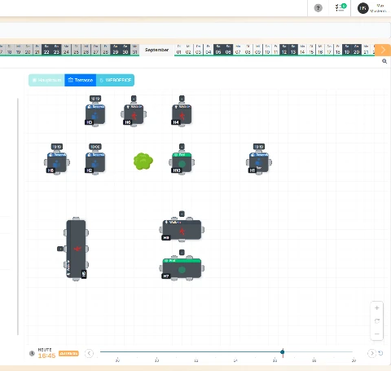The height and width of the screenshot is (371, 391).
Task: Step timeline forward with the right chevron
Action: 371,353
